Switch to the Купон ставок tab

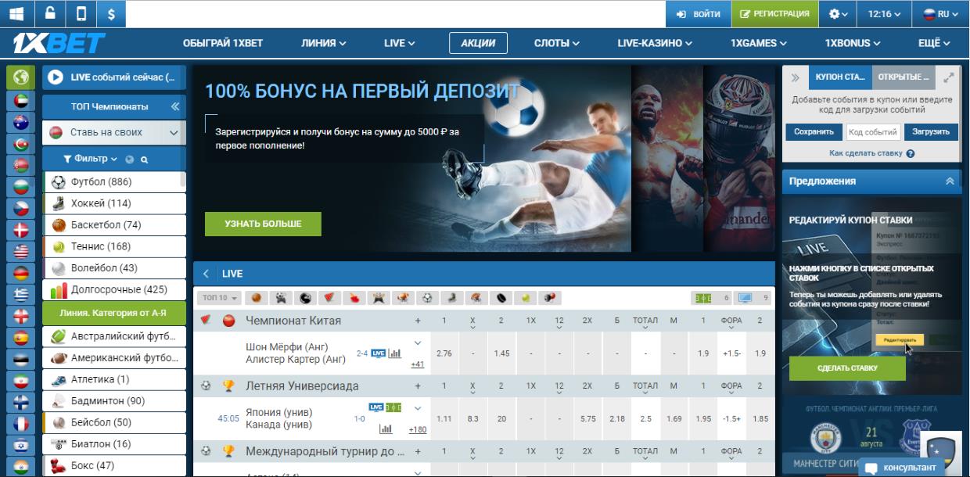(840, 77)
